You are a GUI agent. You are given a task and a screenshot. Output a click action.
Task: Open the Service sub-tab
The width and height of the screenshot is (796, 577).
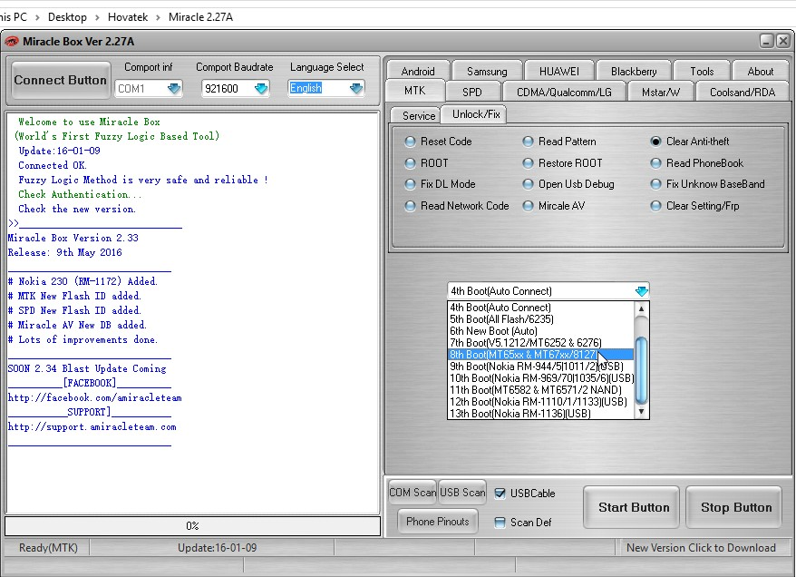pos(418,116)
